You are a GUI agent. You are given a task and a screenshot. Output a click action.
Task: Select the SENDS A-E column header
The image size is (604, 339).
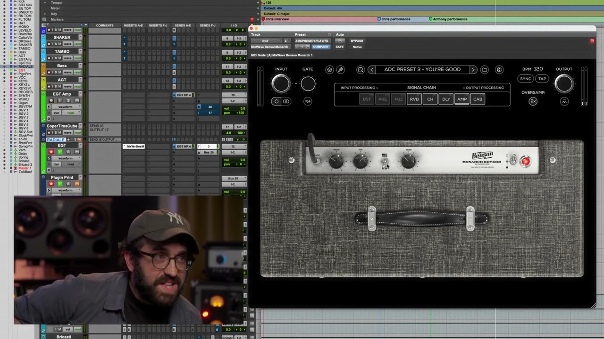182,25
